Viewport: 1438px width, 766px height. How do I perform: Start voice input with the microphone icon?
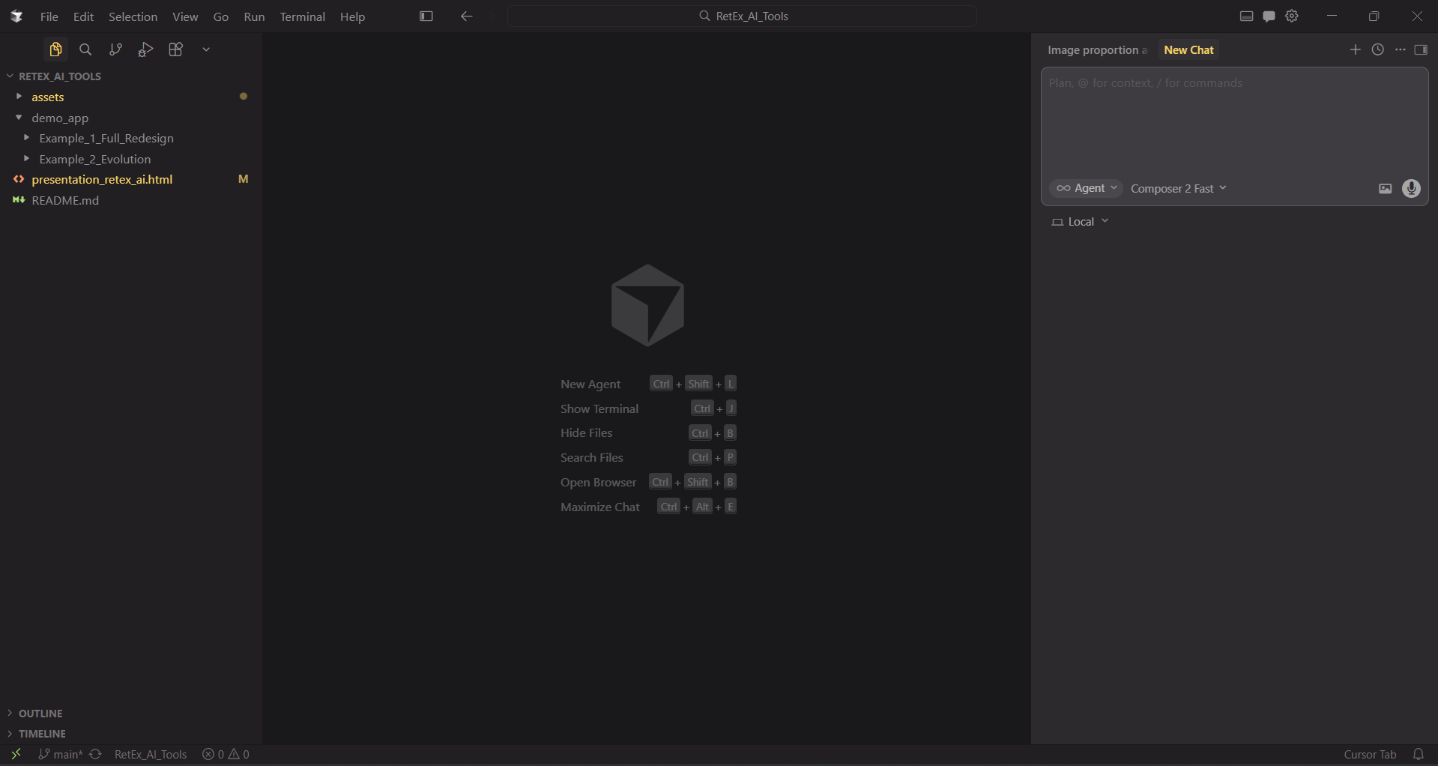click(1411, 188)
